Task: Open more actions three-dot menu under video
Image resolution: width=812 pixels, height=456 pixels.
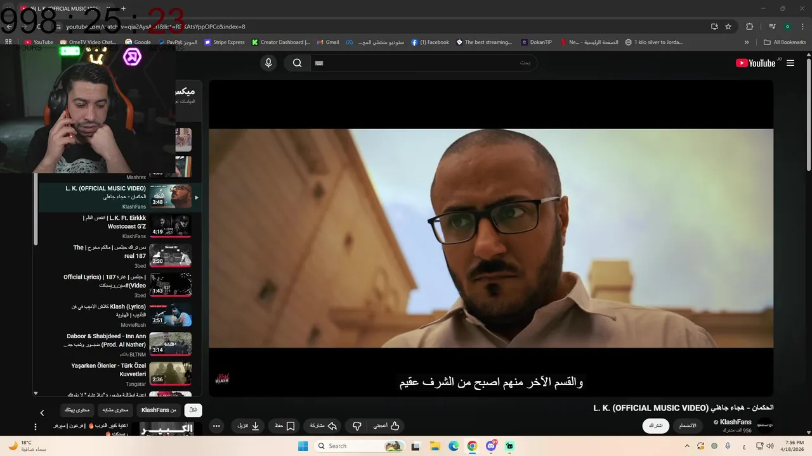Action: [x=216, y=426]
